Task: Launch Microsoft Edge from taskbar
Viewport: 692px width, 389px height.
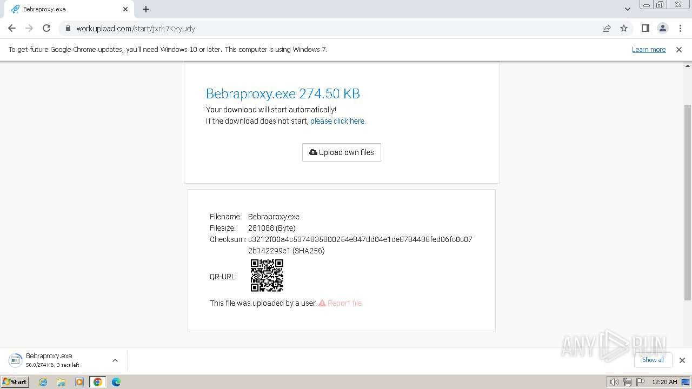Action: pyautogui.click(x=116, y=382)
